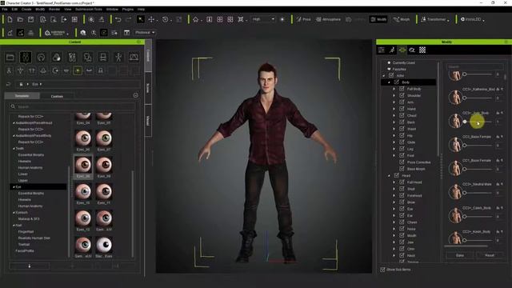Open the Render menu
The height and width of the screenshot is (288, 512).
coord(54,9)
